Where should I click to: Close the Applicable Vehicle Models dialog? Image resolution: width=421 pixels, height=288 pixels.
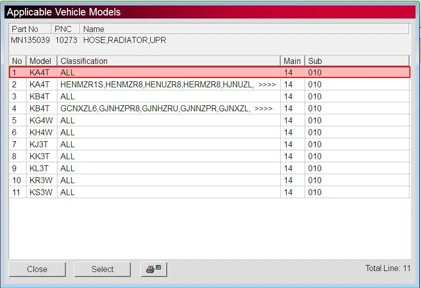pyautogui.click(x=37, y=269)
